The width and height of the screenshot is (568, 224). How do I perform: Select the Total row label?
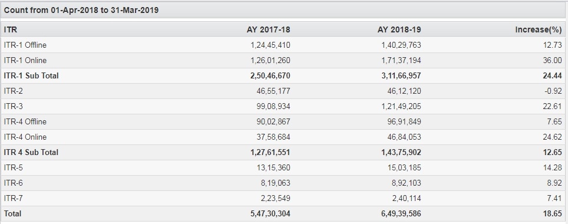click(x=13, y=213)
